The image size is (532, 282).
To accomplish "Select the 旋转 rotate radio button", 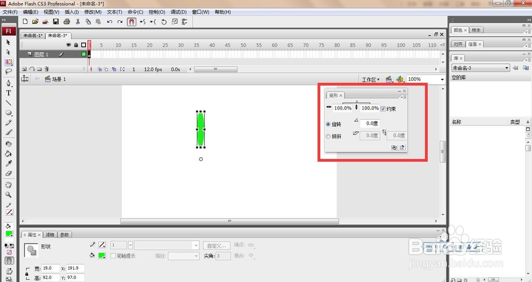I will click(x=328, y=124).
